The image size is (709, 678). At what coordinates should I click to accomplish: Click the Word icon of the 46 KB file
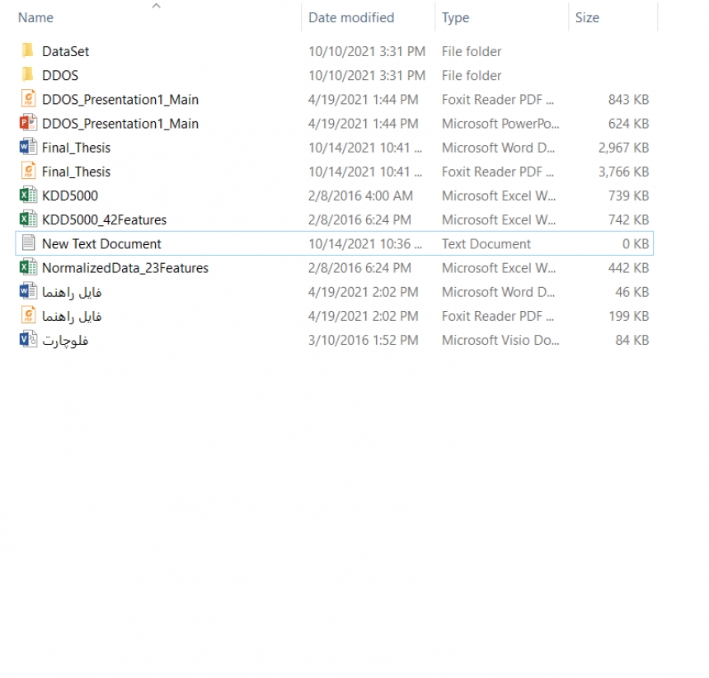28,291
